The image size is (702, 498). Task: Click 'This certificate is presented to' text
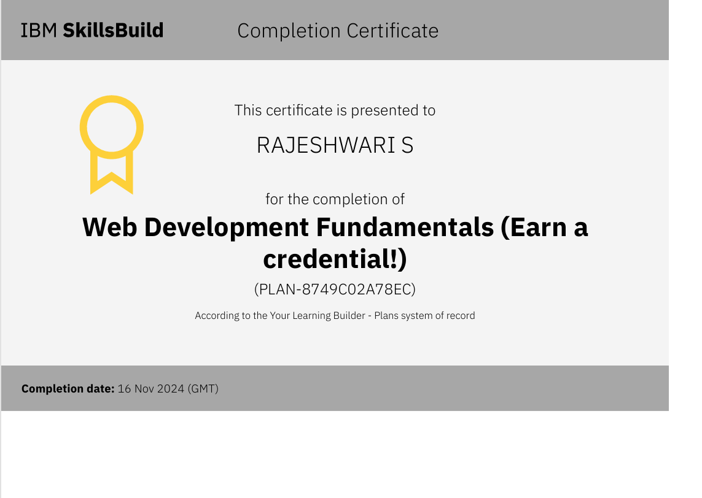pyautogui.click(x=335, y=110)
